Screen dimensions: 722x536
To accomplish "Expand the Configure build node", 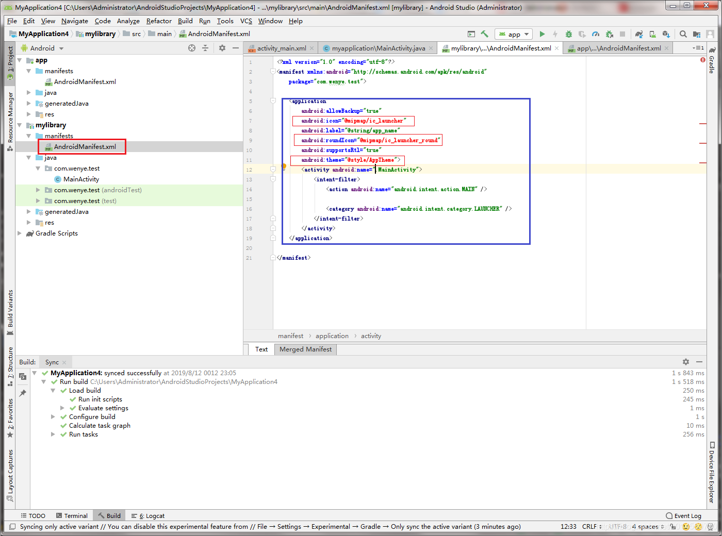I will (x=53, y=417).
